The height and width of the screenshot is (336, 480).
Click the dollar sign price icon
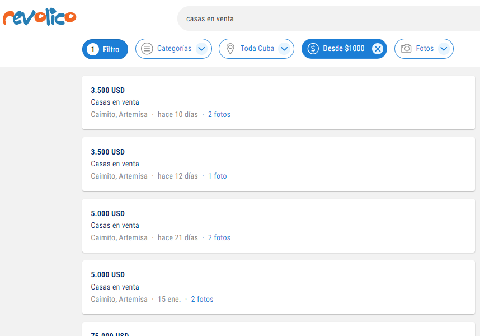(313, 48)
